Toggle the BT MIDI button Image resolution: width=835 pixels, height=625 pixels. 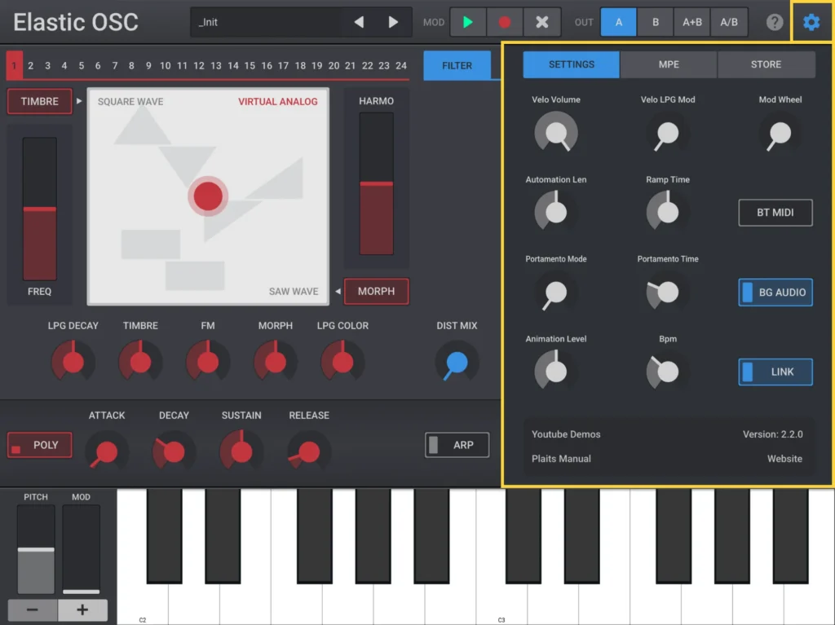(x=775, y=213)
